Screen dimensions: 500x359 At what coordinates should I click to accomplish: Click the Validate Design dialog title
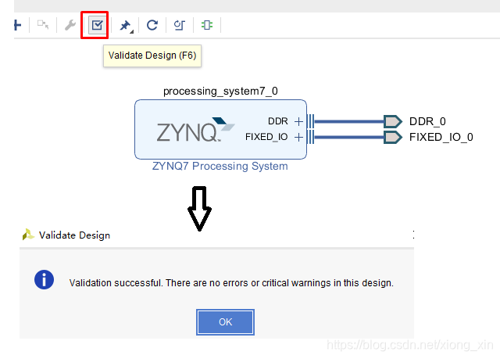click(x=74, y=235)
